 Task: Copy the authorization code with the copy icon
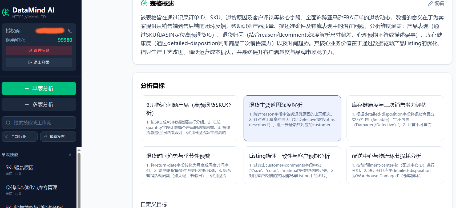pyautogui.click(x=70, y=31)
